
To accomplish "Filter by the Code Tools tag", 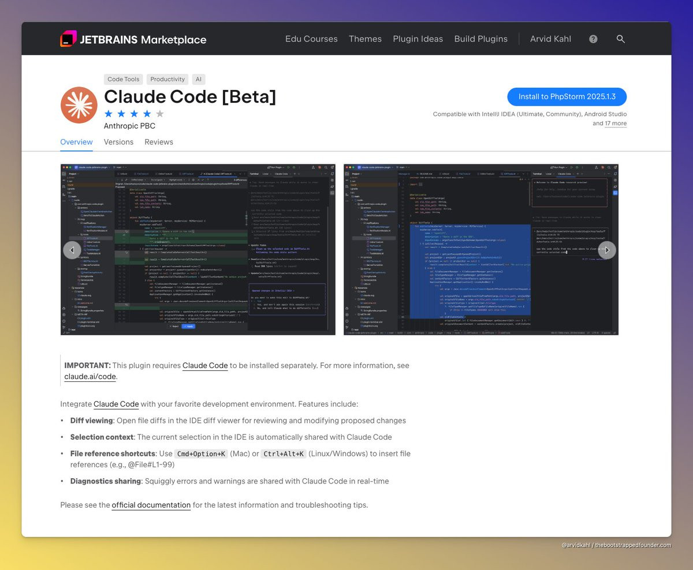I will tap(124, 80).
